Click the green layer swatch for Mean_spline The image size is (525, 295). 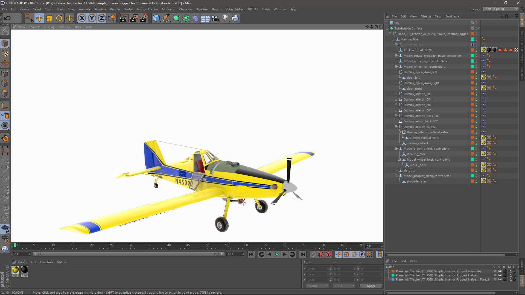pyautogui.click(x=472, y=39)
